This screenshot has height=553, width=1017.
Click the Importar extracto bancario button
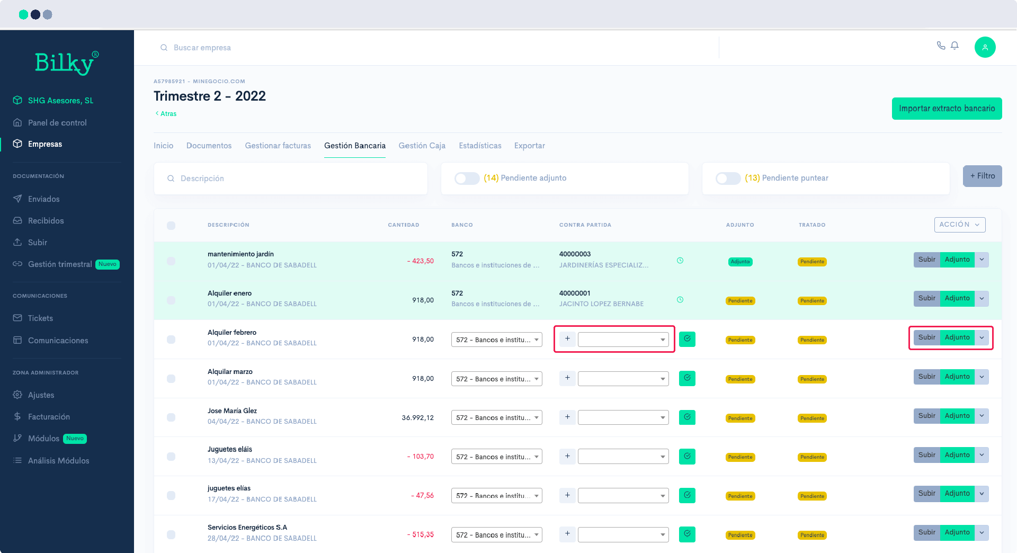point(947,108)
